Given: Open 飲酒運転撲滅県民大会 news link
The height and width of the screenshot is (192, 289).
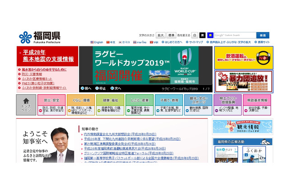Looking at the screenshot, I should [x=125, y=149].
